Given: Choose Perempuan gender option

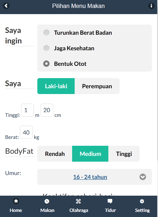Looking at the screenshot, I should (97, 86).
